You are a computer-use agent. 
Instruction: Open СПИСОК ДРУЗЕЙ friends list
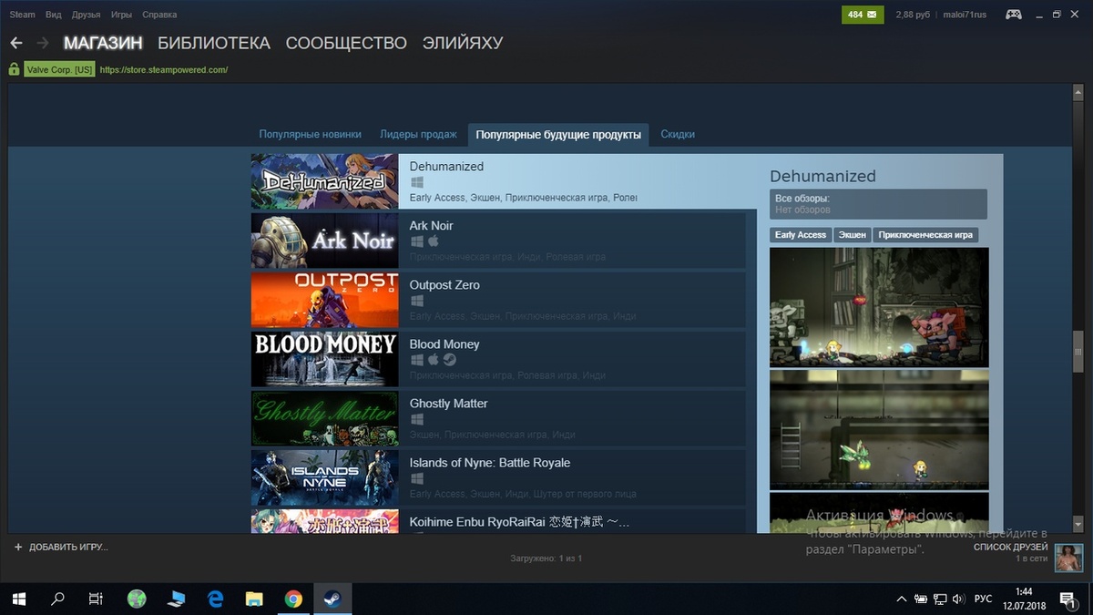1010,548
